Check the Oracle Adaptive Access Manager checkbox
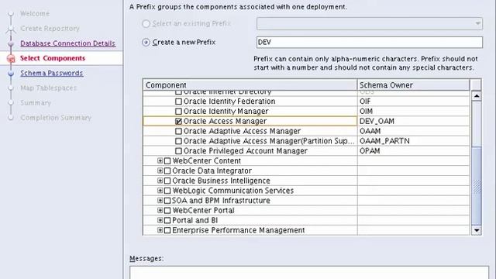 point(178,131)
